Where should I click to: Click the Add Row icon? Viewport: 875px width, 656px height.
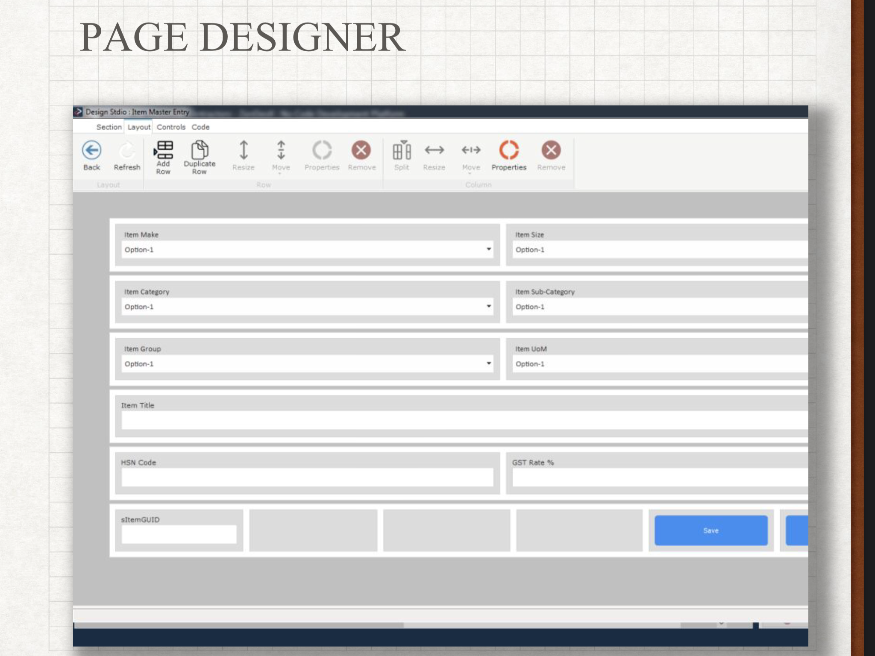(x=163, y=150)
